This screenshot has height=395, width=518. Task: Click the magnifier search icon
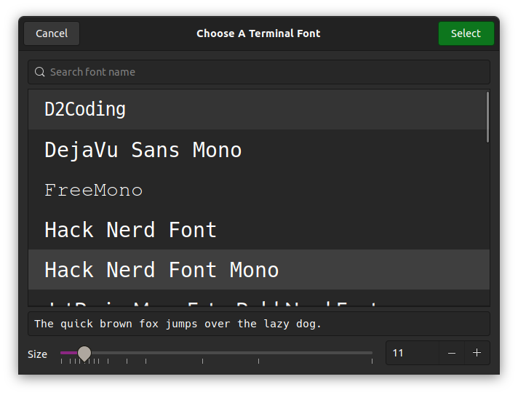pyautogui.click(x=39, y=72)
